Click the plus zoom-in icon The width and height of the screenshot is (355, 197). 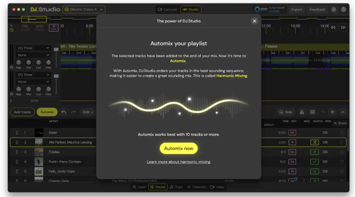332,112
